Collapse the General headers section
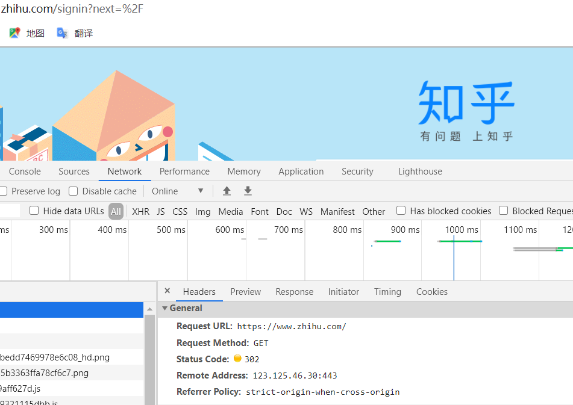573x405 pixels. [x=164, y=308]
